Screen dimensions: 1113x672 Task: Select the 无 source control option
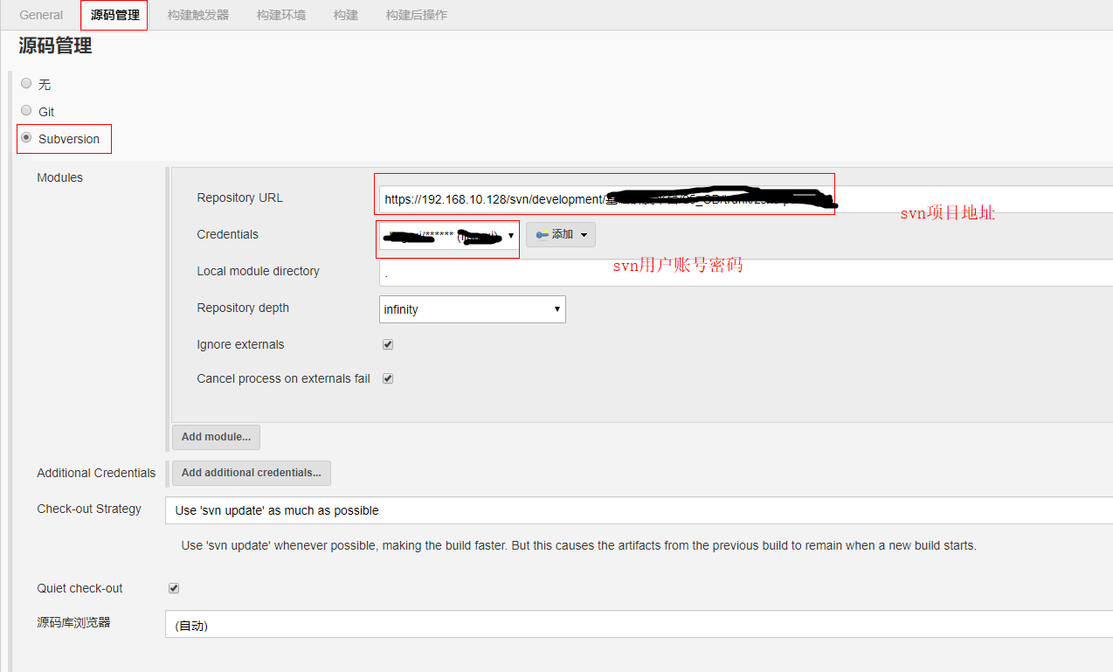click(x=26, y=84)
